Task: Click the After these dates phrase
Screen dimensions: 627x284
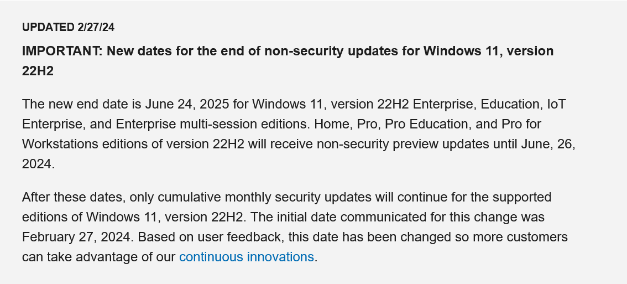Action: (74, 197)
